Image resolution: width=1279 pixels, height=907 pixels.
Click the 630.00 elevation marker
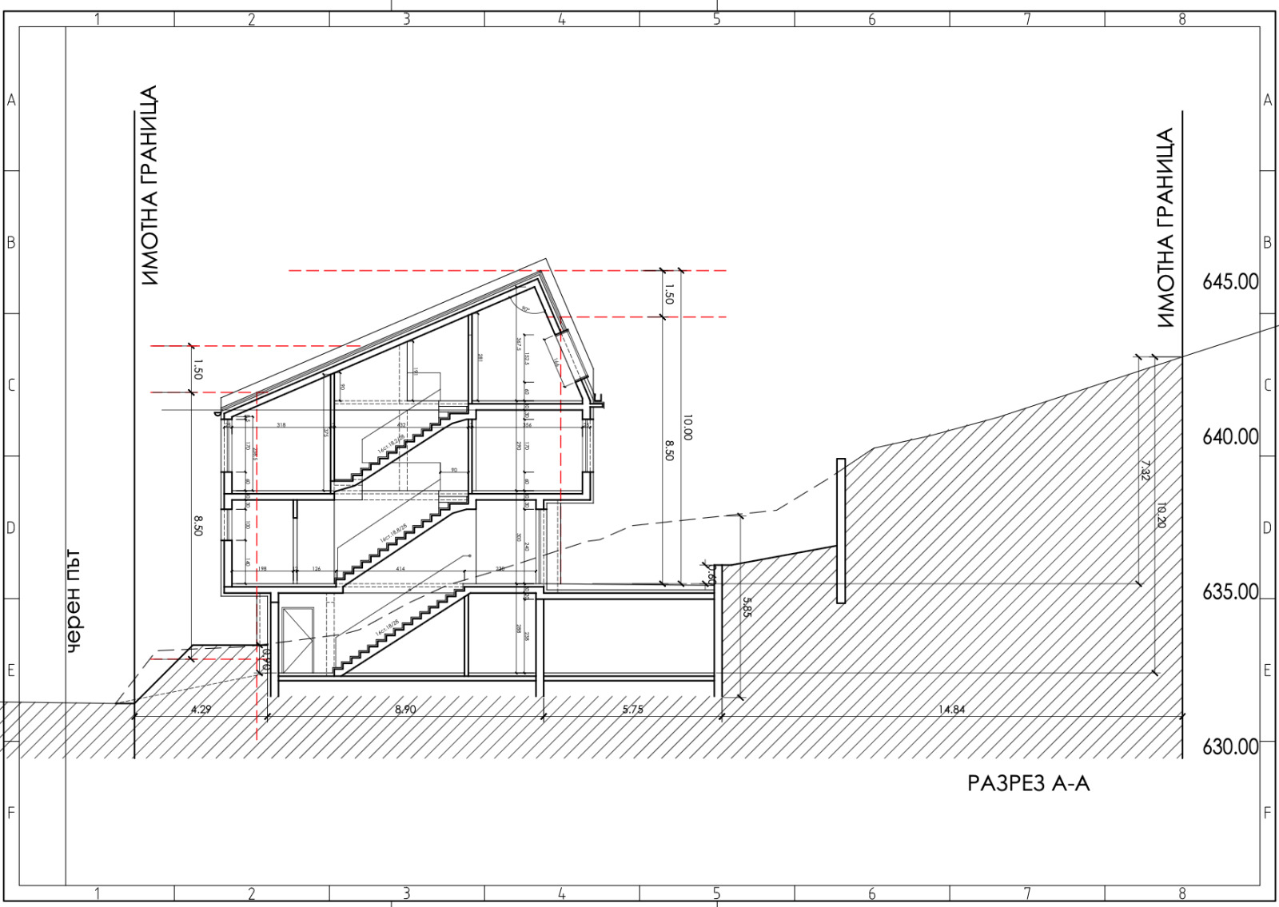(x=1229, y=747)
